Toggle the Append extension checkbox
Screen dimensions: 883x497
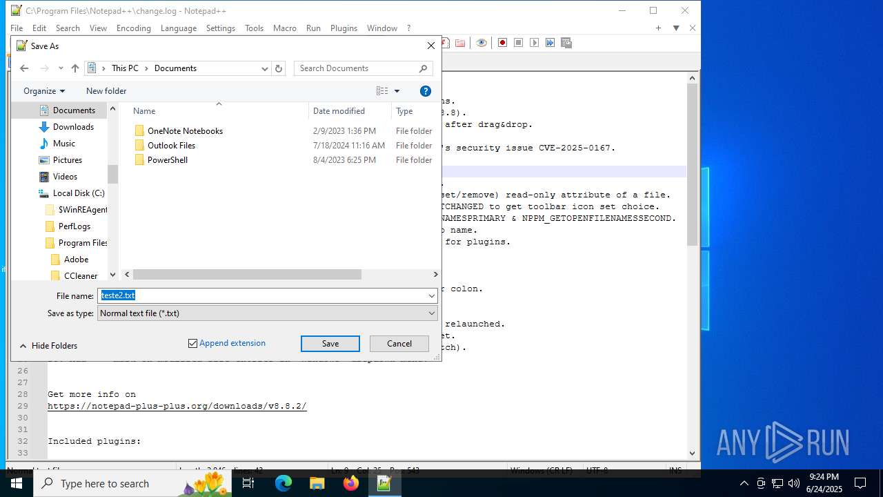[x=192, y=343]
